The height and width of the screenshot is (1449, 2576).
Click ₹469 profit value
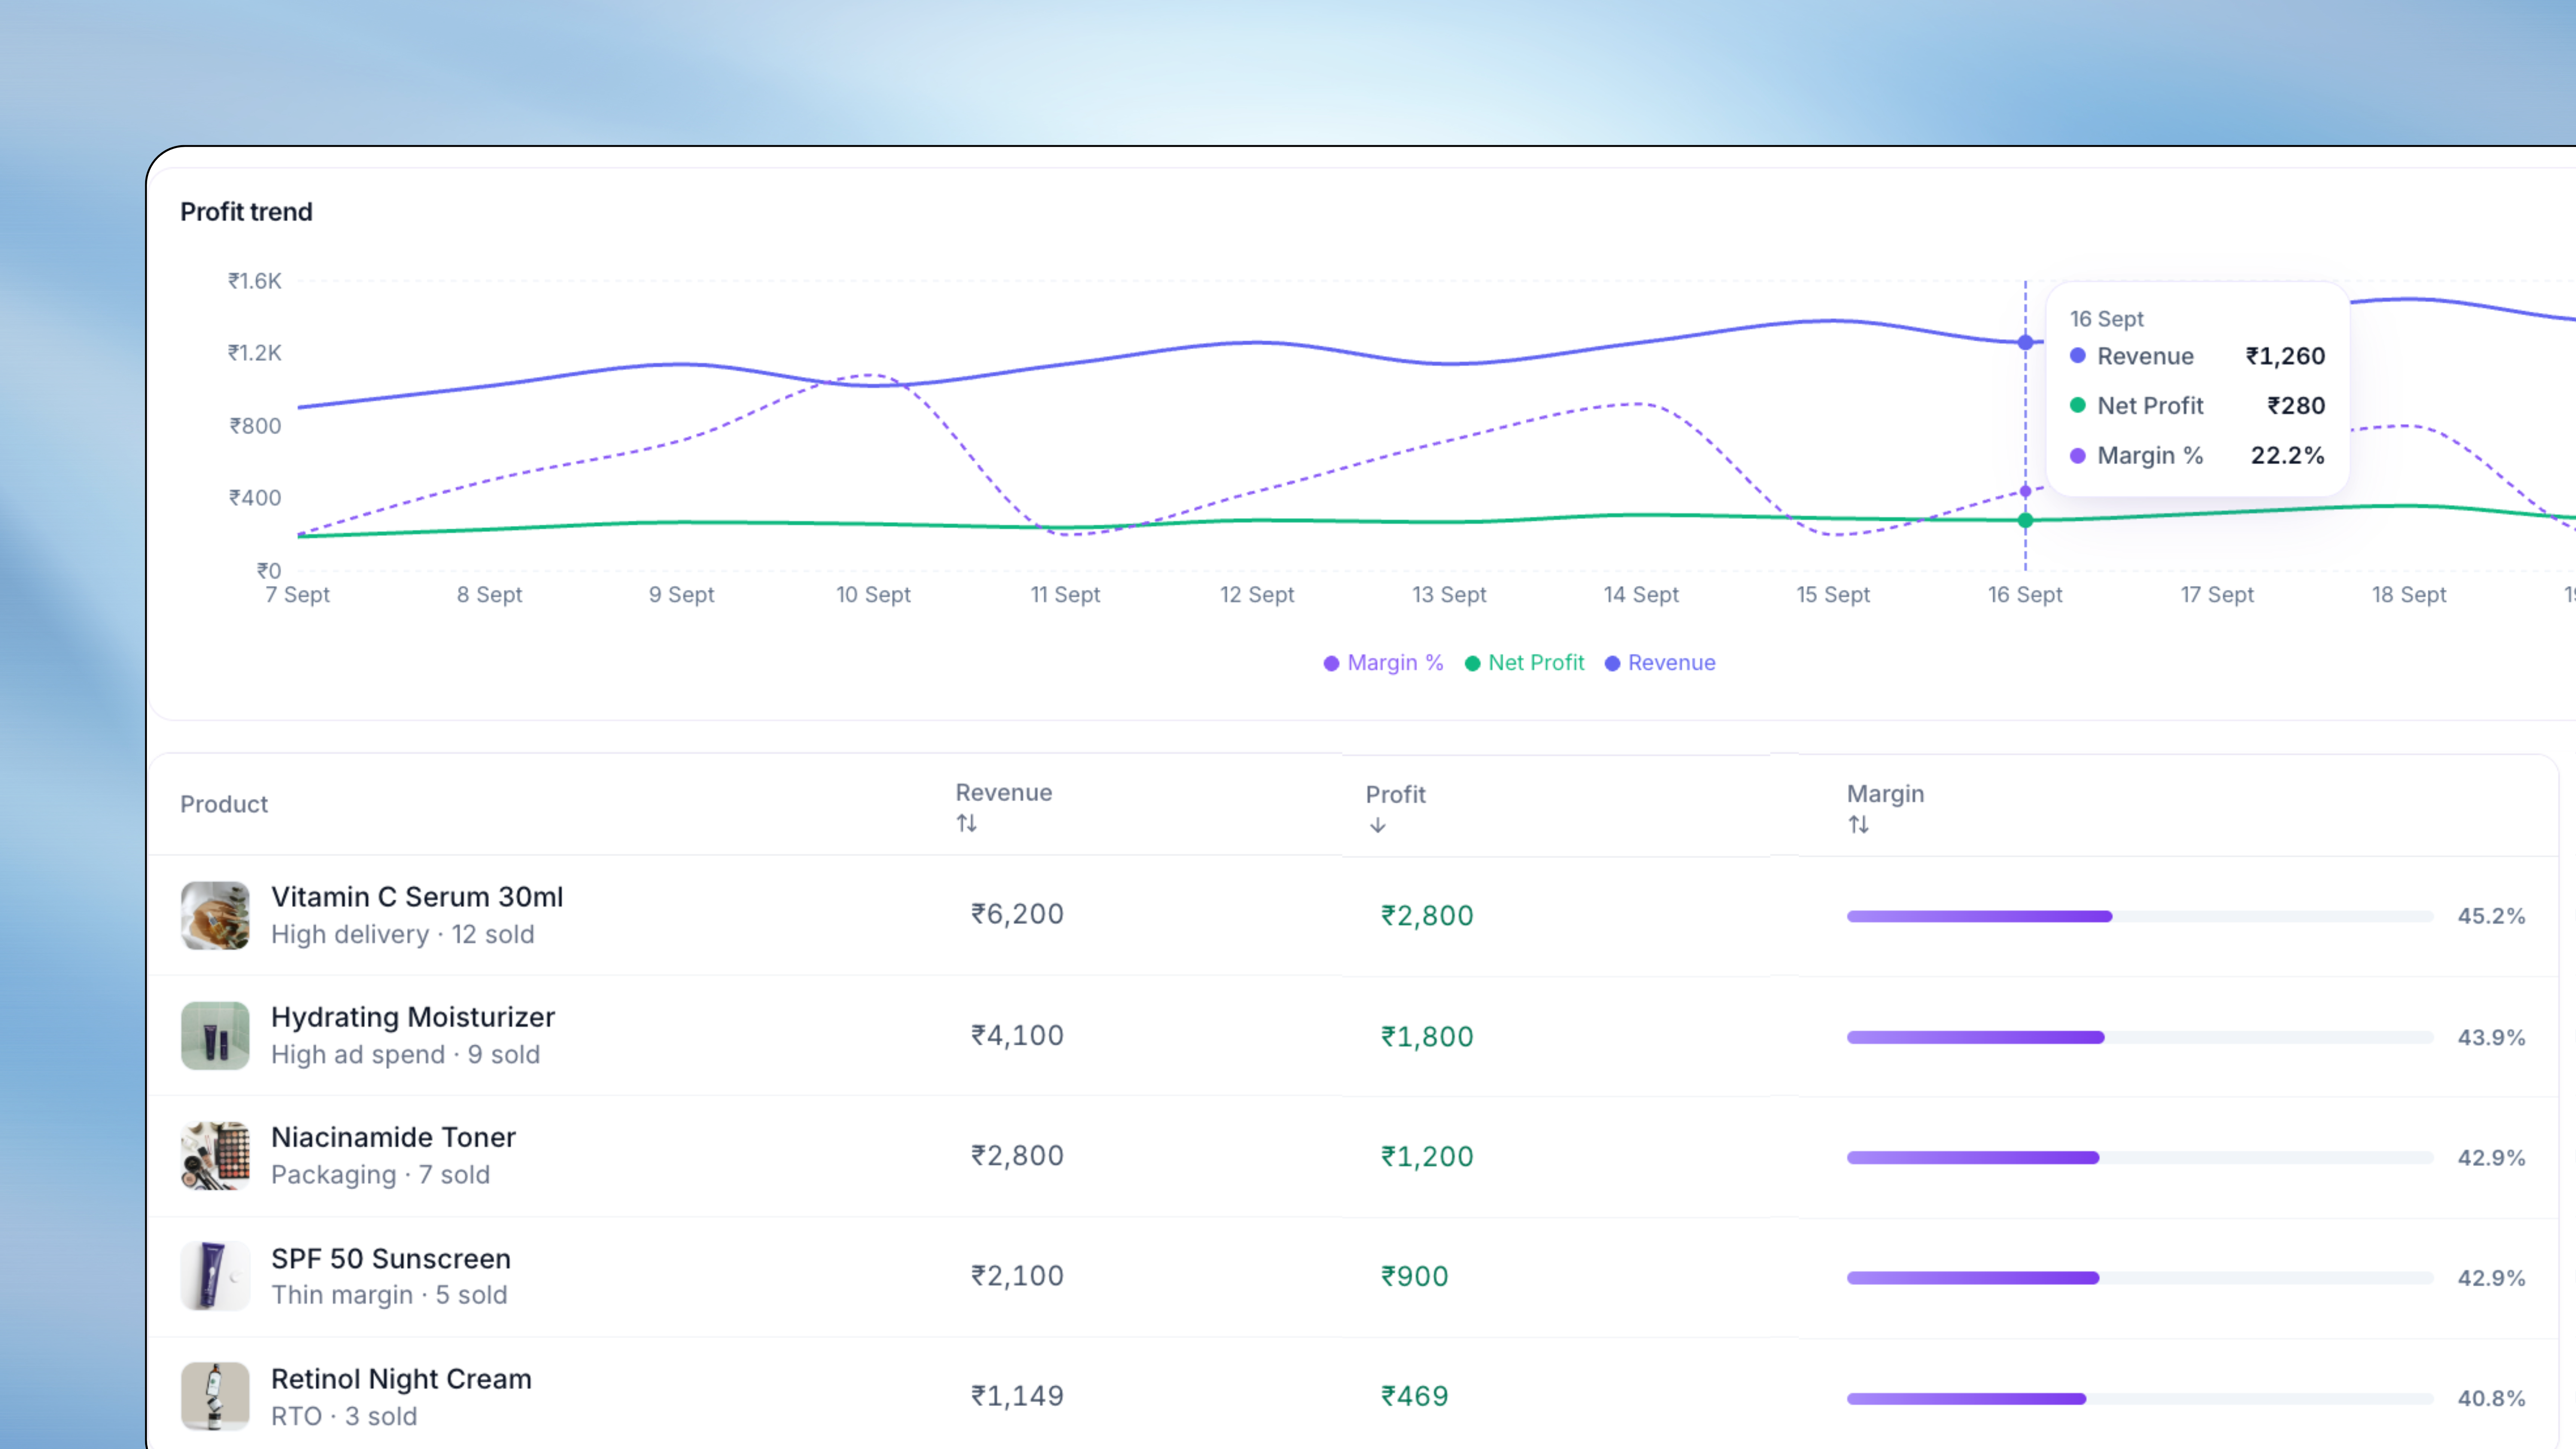click(1414, 1397)
